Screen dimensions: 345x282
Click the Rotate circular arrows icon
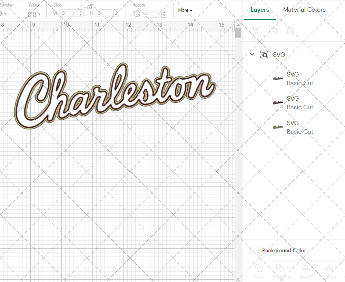137,14
